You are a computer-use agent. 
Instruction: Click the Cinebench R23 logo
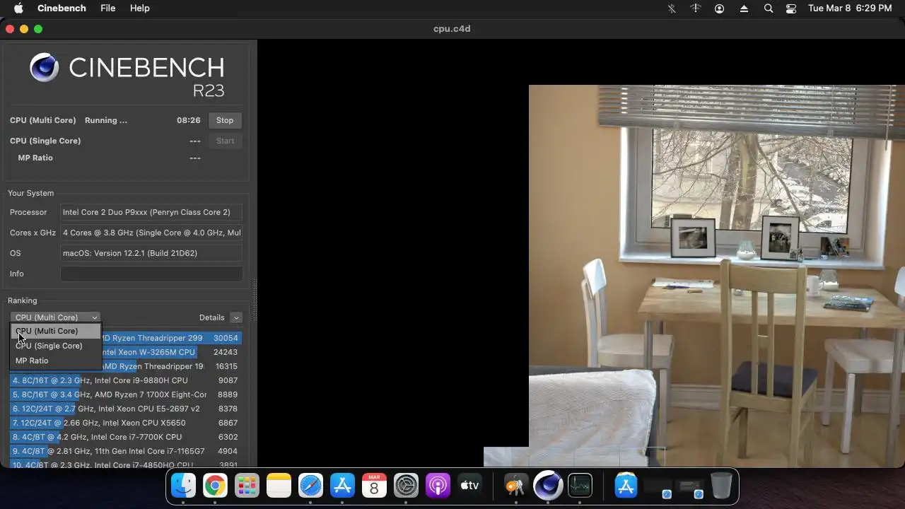127,75
